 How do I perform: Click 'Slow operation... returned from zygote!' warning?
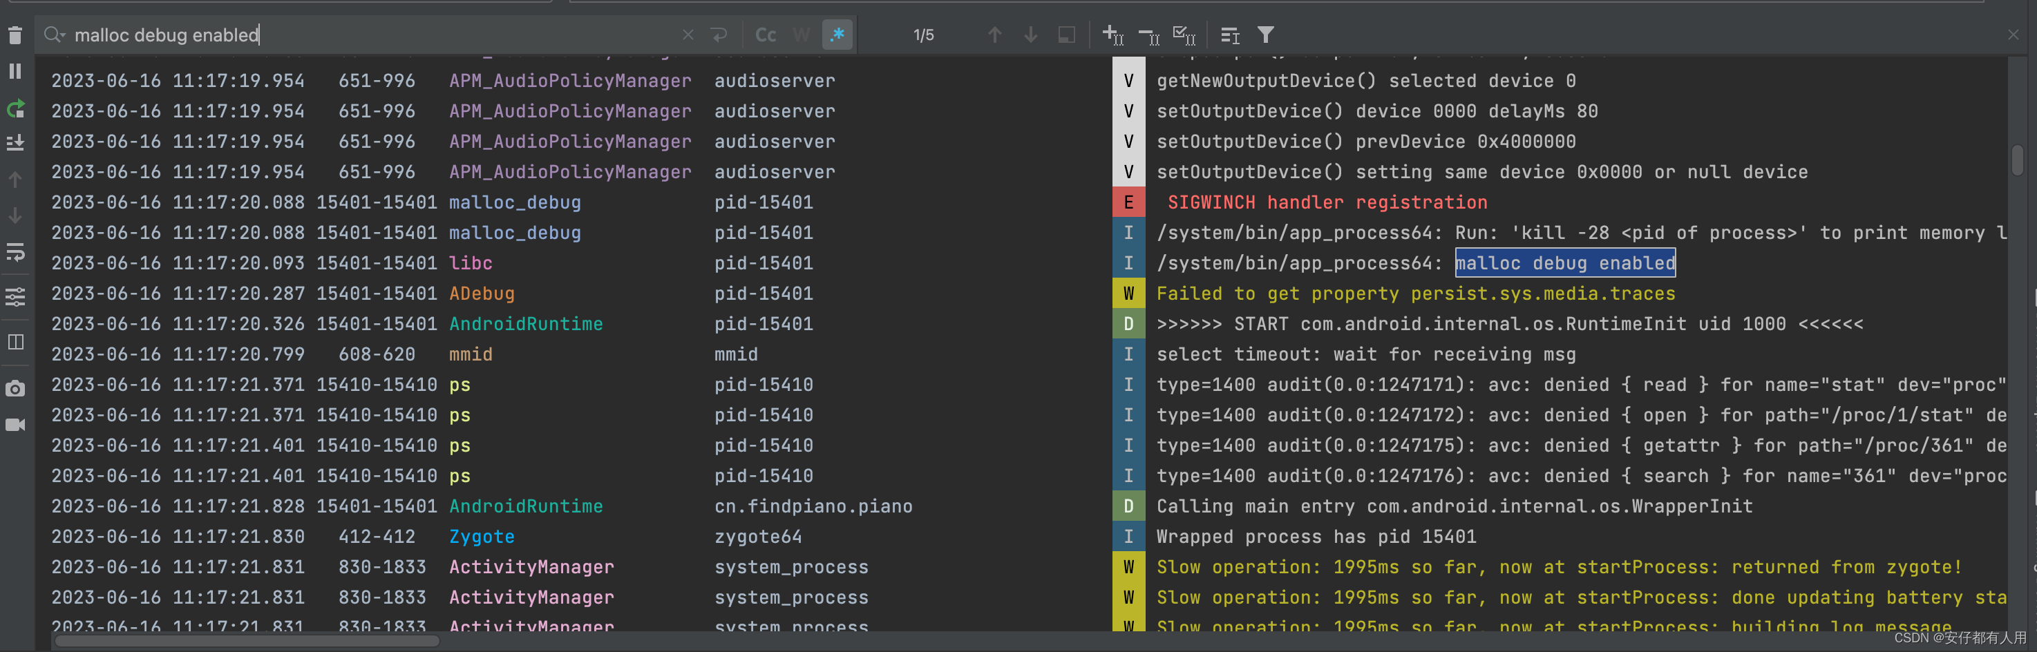[1560, 568]
